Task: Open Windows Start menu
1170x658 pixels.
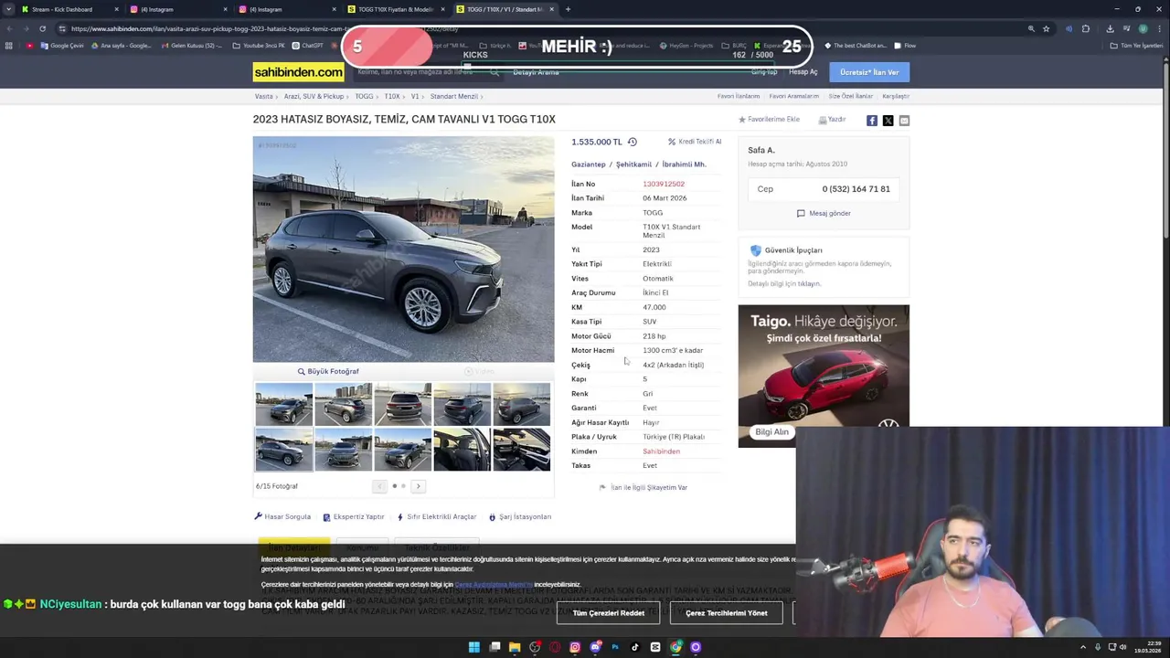Action: click(x=473, y=647)
